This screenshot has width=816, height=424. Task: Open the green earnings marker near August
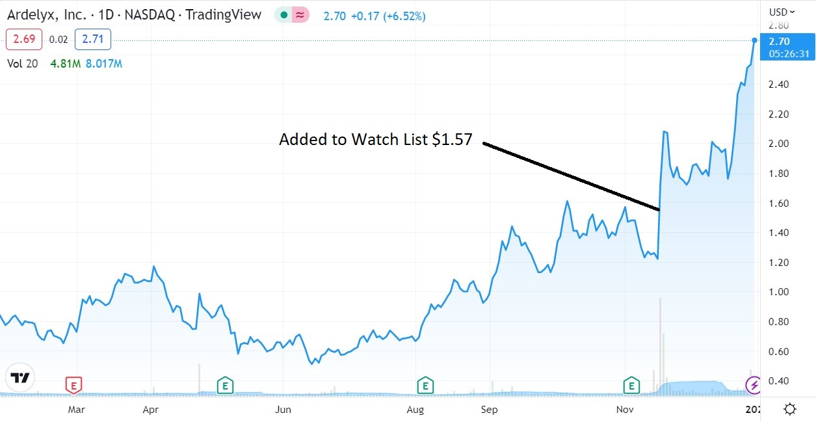point(425,385)
